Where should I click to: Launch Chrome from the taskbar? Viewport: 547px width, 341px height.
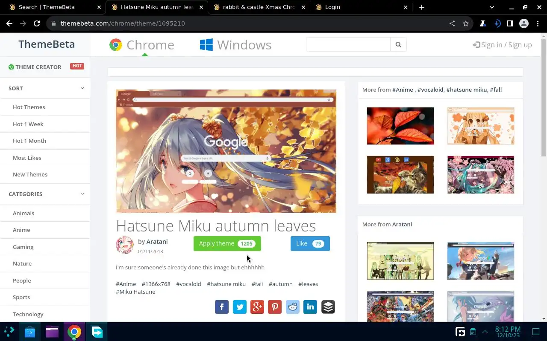pyautogui.click(x=74, y=332)
